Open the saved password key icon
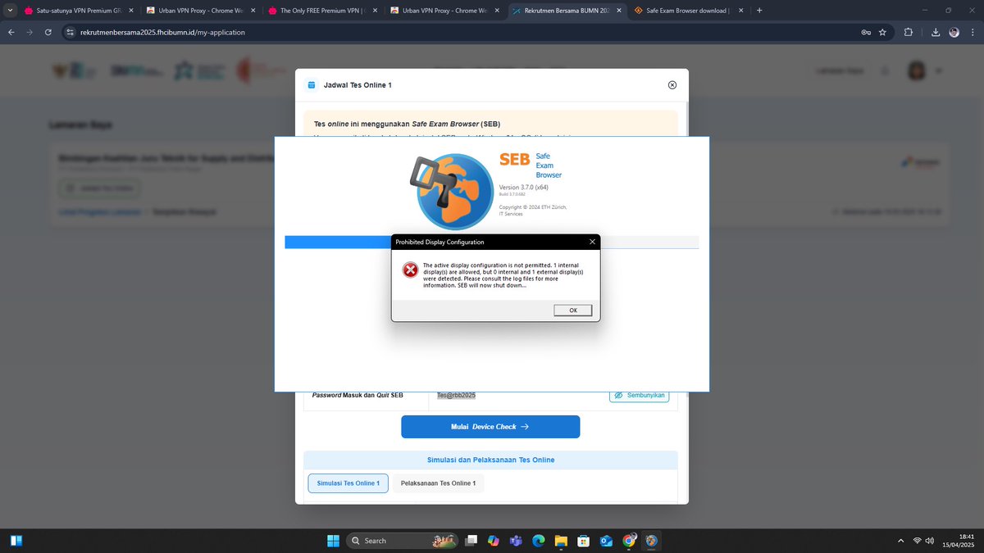Viewport: 984px width, 553px height. tap(866, 33)
